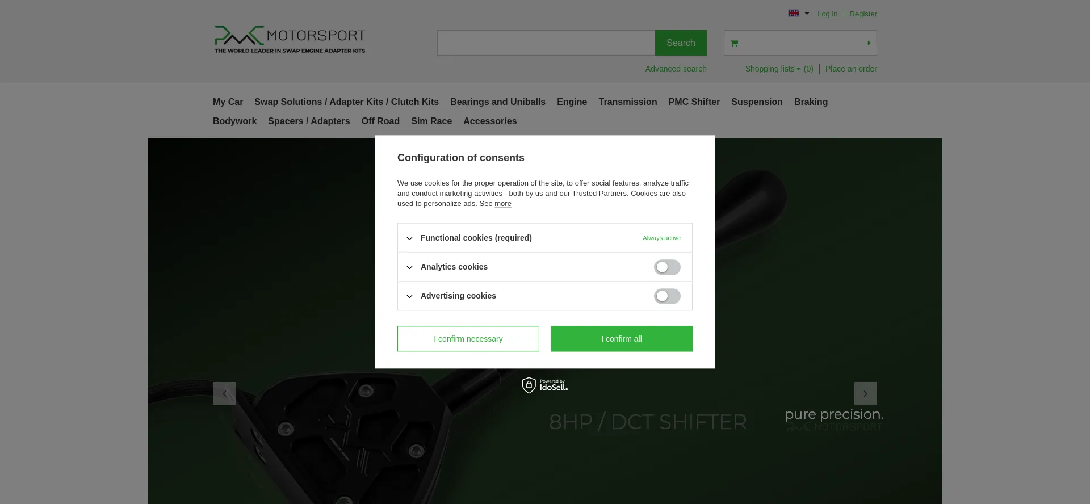Click the Search button
The width and height of the screenshot is (1090, 504).
tap(681, 43)
